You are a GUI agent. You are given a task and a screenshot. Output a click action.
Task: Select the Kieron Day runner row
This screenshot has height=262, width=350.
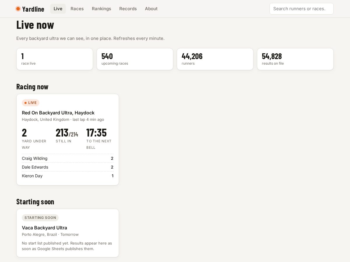(68, 176)
